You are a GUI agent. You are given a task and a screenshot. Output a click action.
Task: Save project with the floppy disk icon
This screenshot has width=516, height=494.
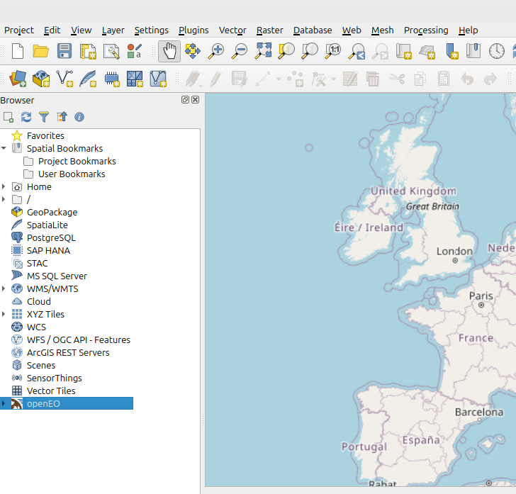point(64,51)
